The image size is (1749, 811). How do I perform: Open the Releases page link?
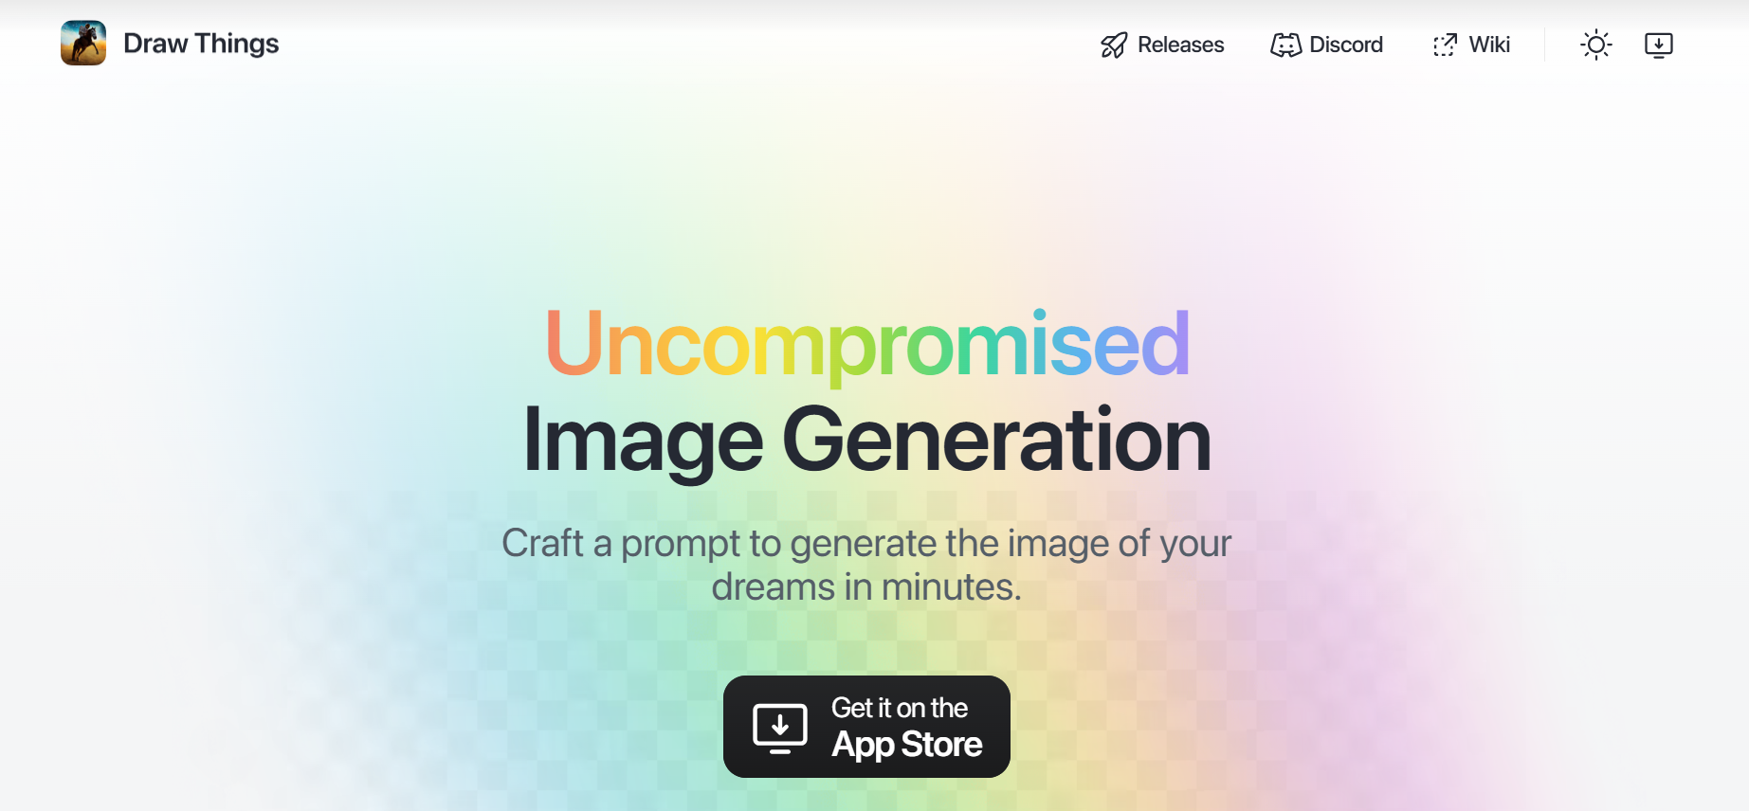click(1180, 45)
